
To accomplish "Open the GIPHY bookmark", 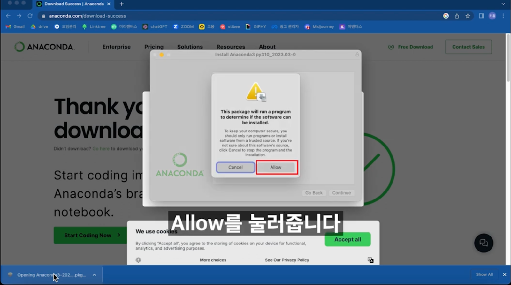I will (x=256, y=27).
